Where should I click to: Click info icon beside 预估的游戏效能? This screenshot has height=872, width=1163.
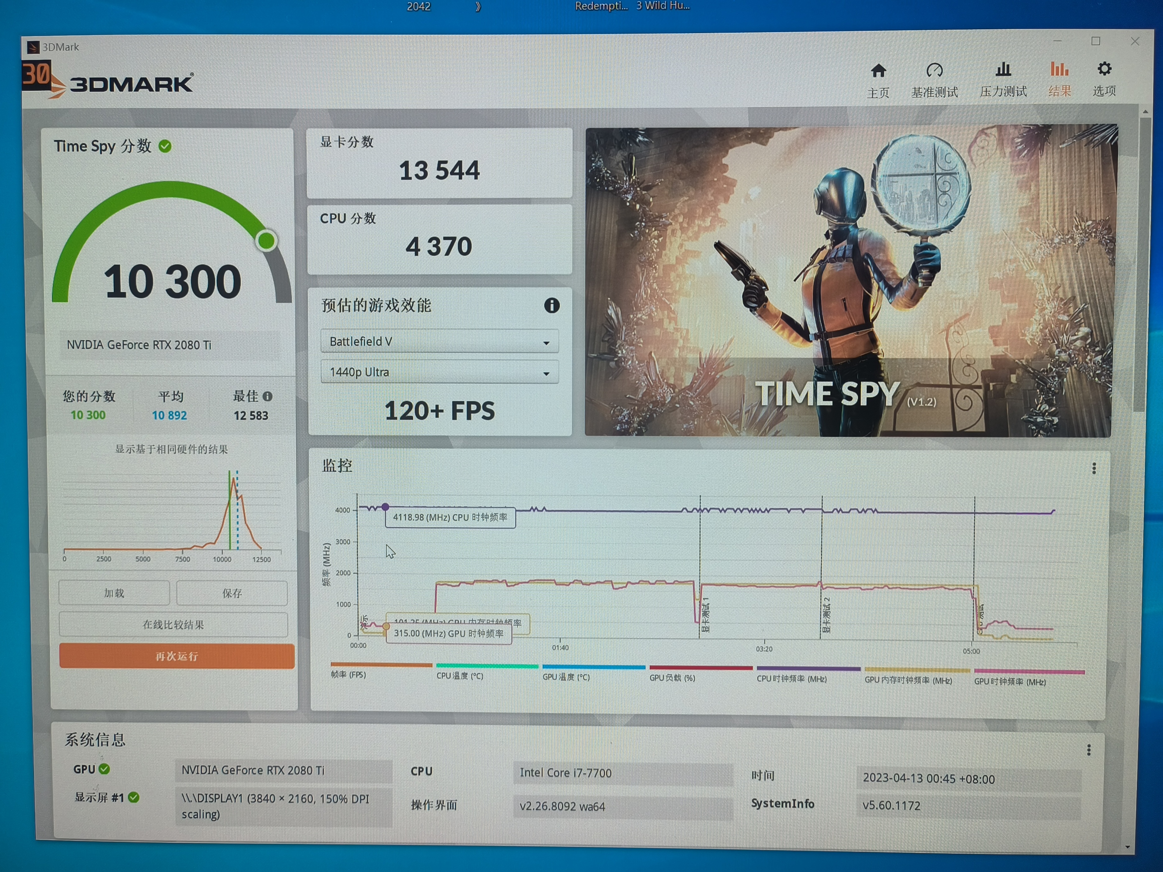click(551, 305)
